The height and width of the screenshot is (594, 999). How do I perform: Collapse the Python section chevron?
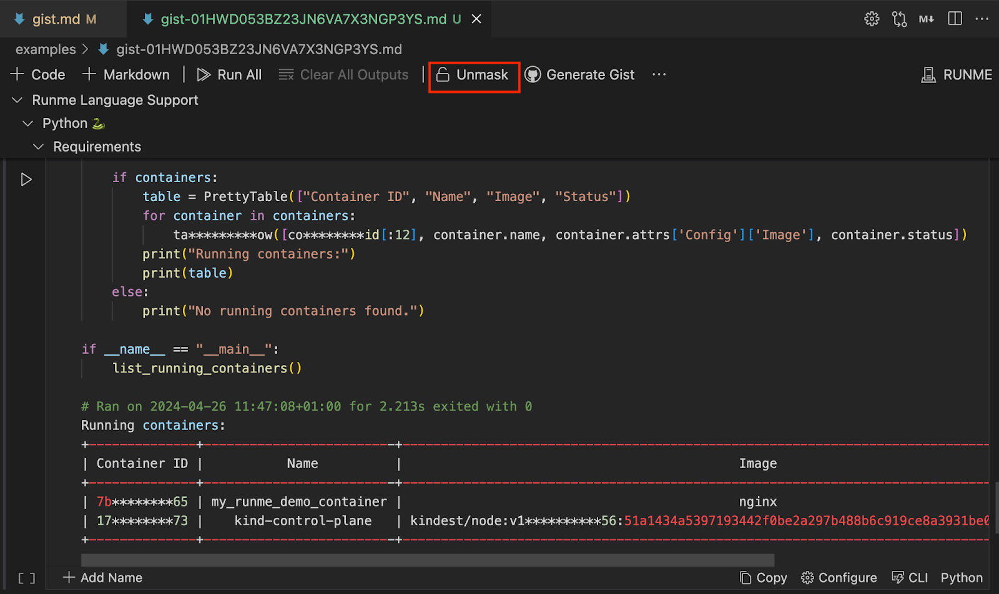[x=27, y=124]
